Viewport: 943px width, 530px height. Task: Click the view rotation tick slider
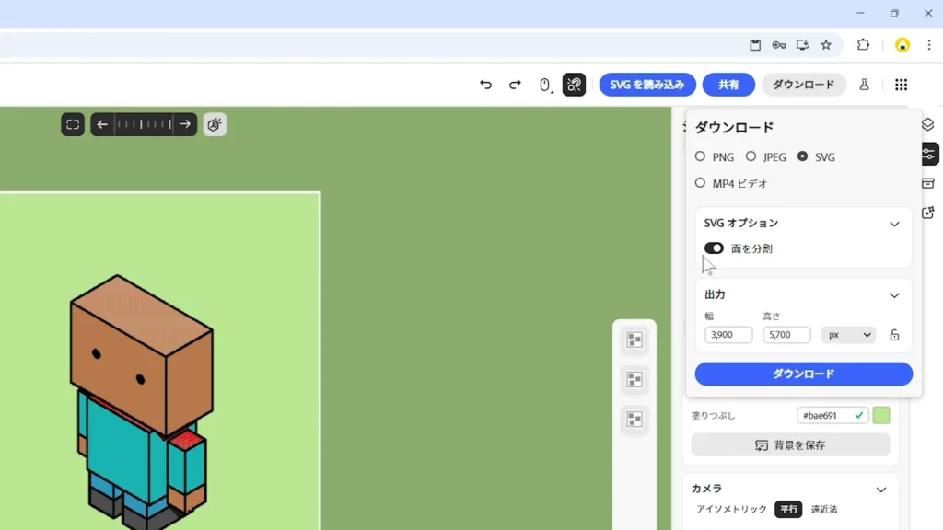tap(144, 124)
